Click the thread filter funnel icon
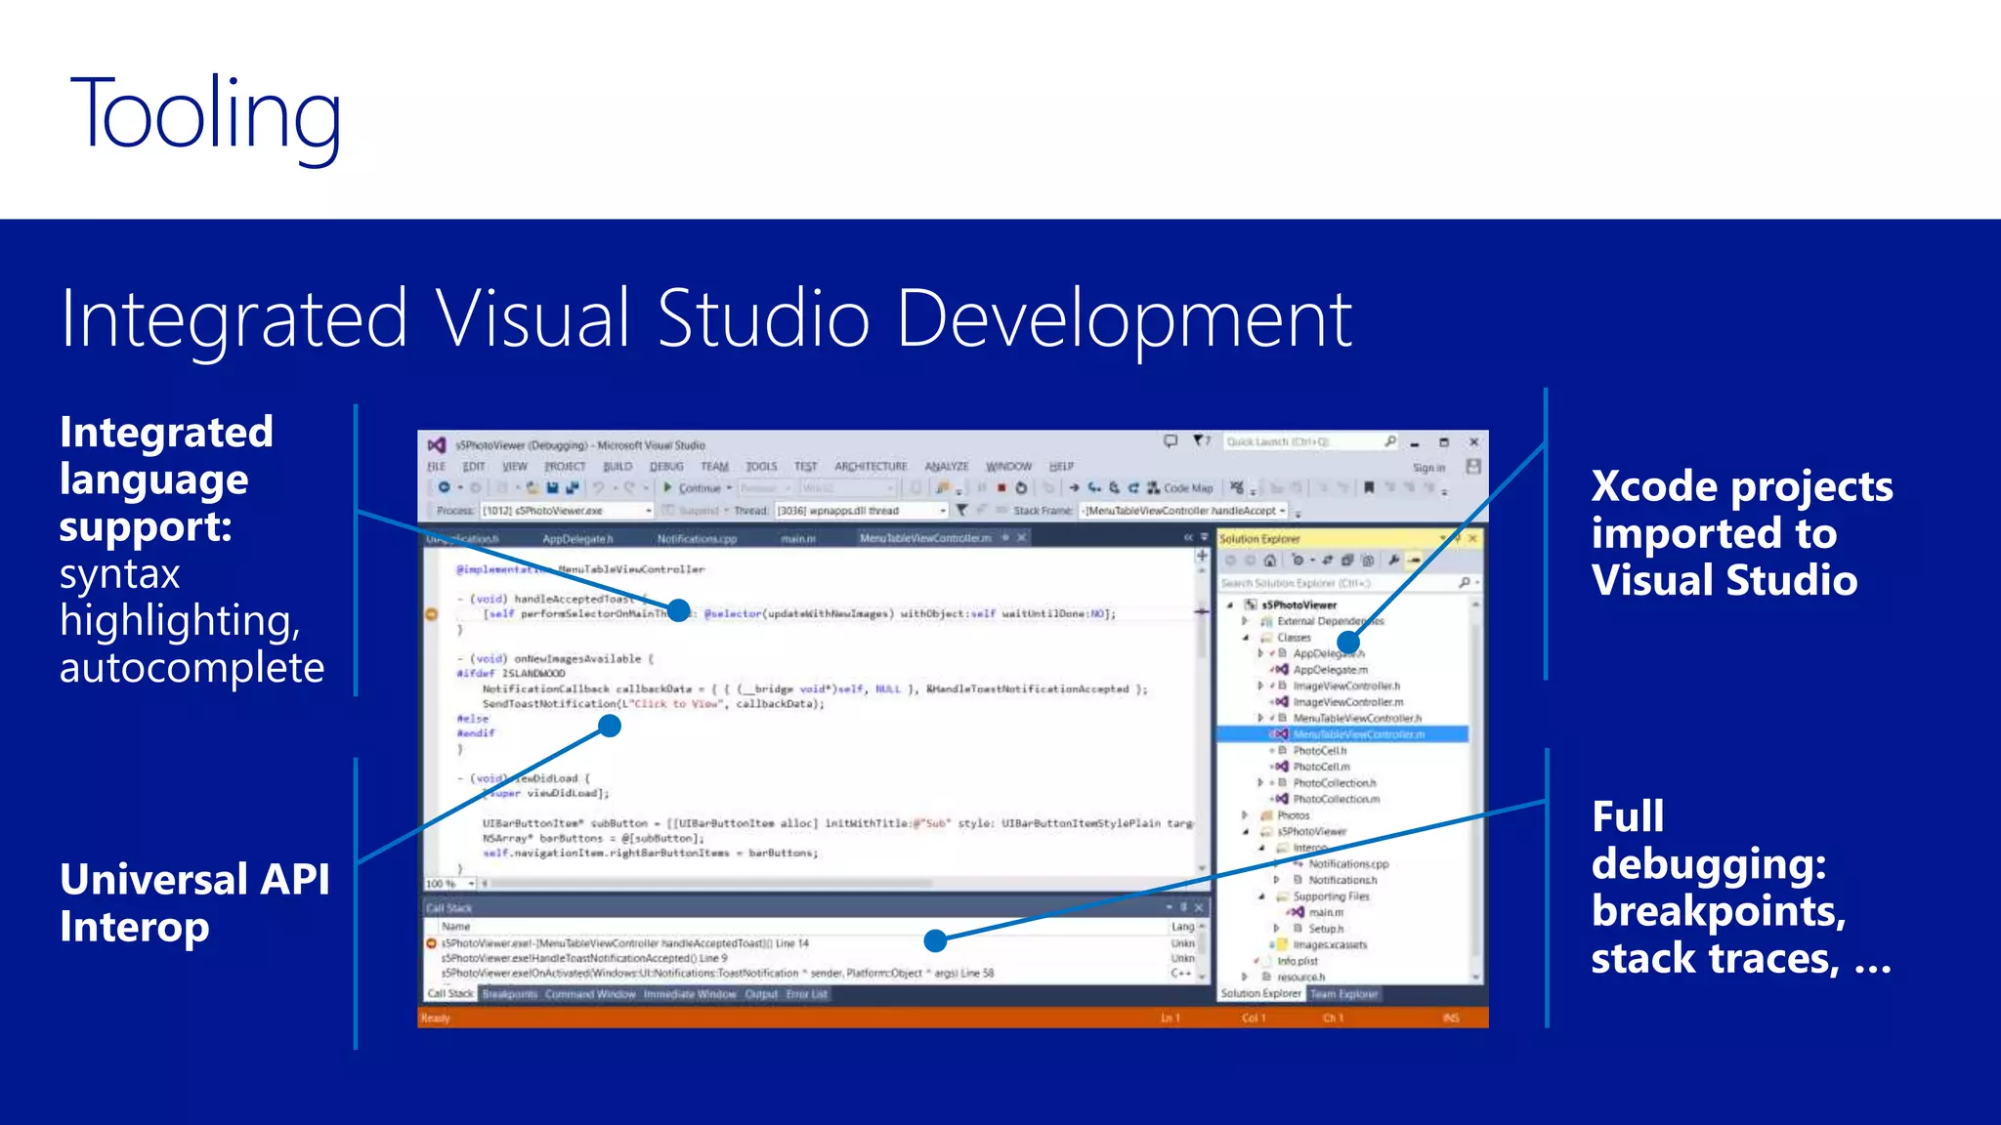2001x1125 pixels. (x=961, y=510)
